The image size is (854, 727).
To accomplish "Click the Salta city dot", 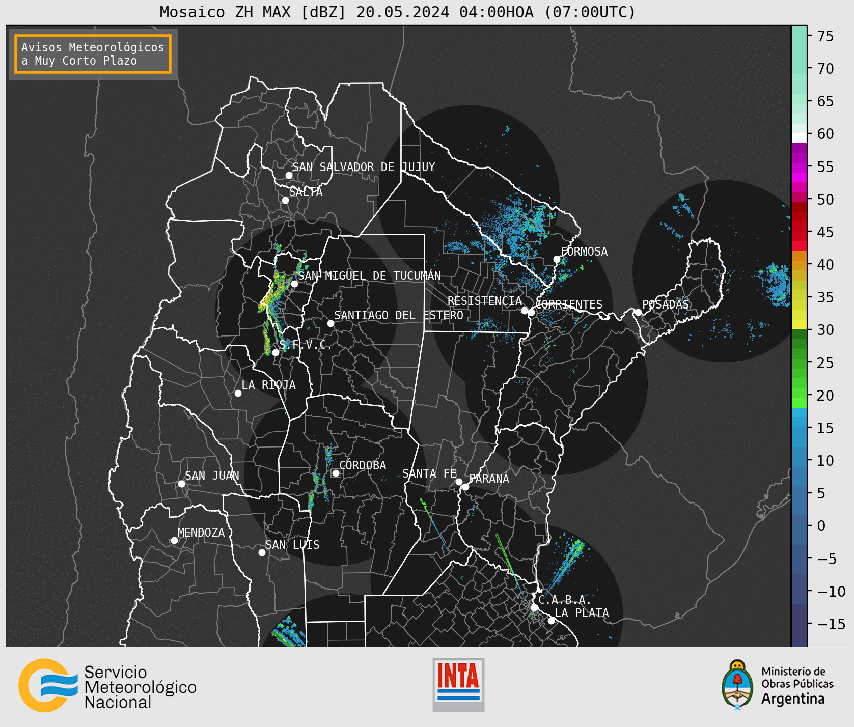I will click(x=286, y=200).
